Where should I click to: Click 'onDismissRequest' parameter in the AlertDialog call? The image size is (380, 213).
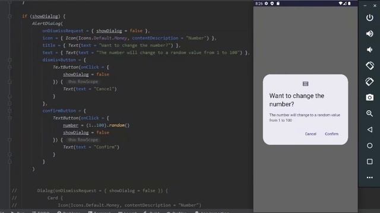63,31
